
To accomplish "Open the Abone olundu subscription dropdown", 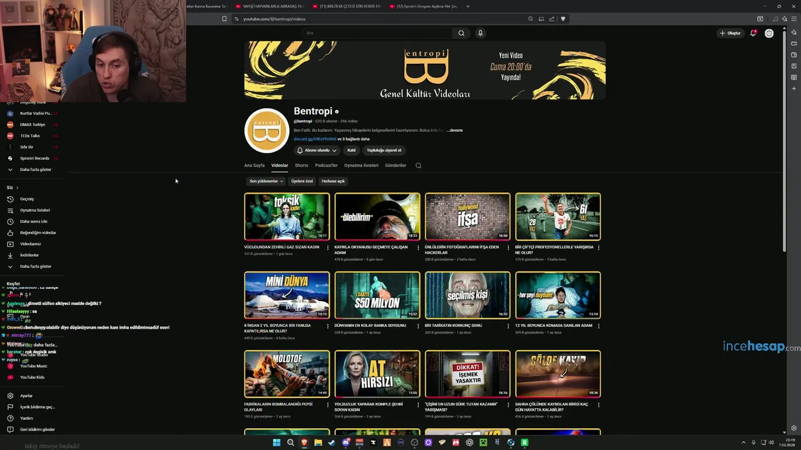I will (317, 150).
